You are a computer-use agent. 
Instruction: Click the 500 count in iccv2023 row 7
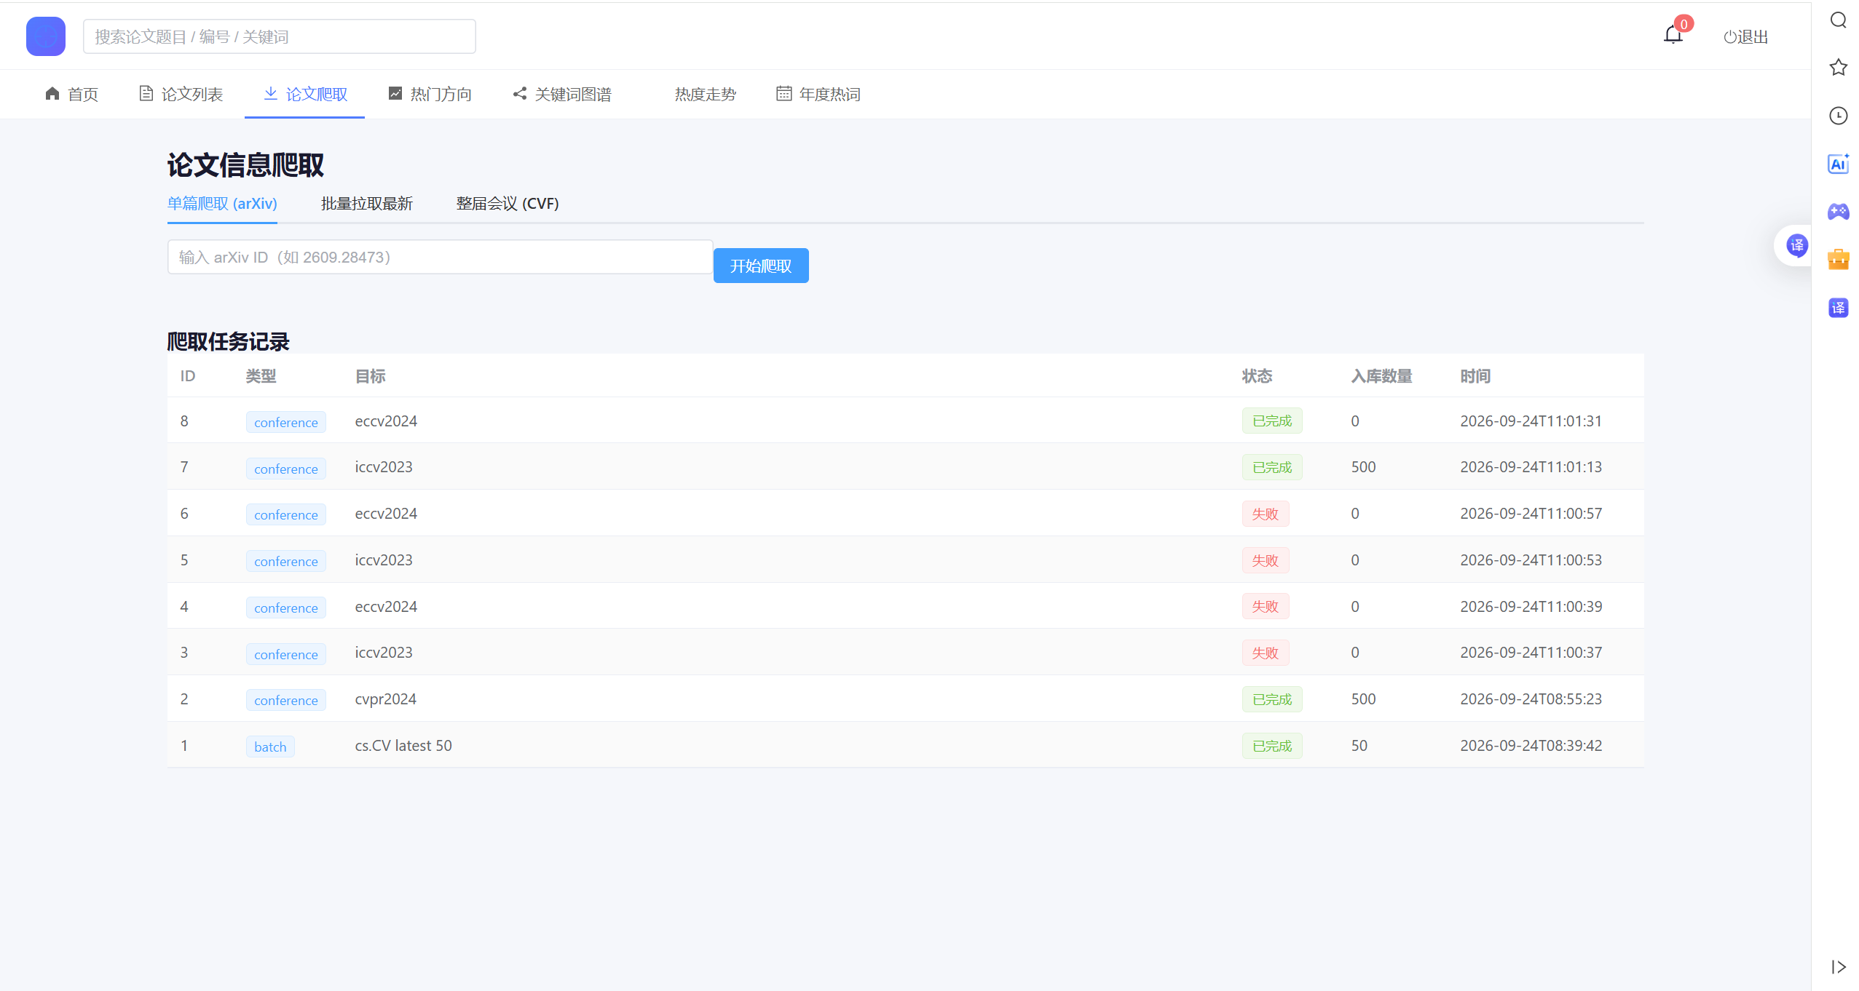pos(1363,467)
